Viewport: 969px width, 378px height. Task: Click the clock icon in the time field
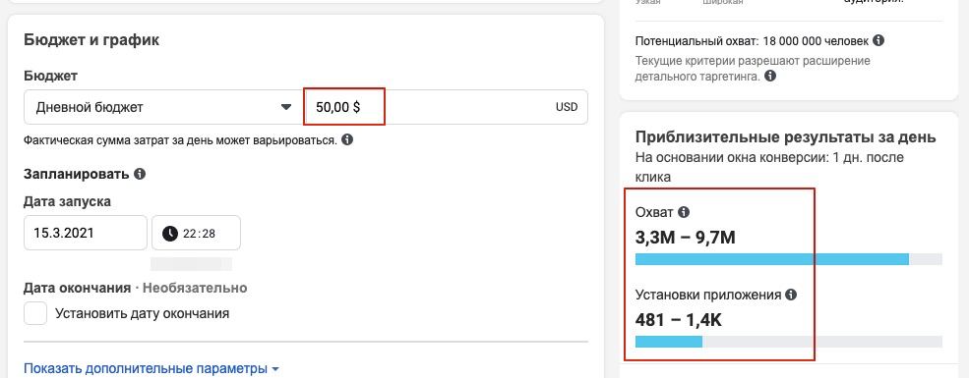point(169,233)
